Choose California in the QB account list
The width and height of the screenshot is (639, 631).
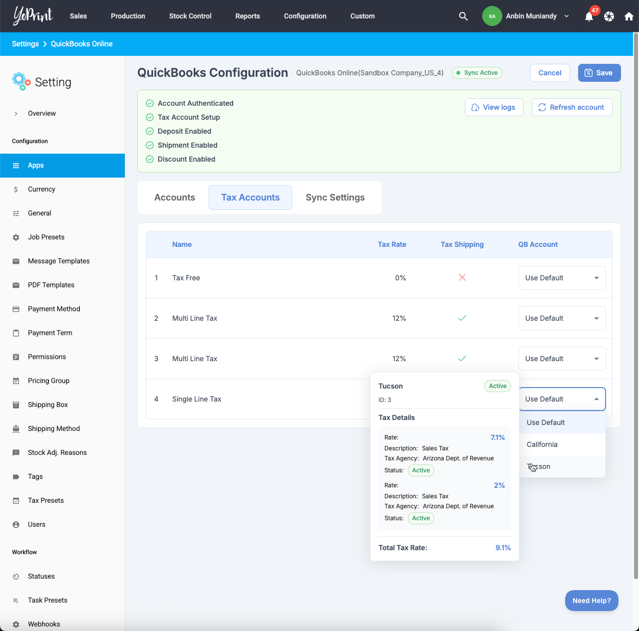click(542, 444)
